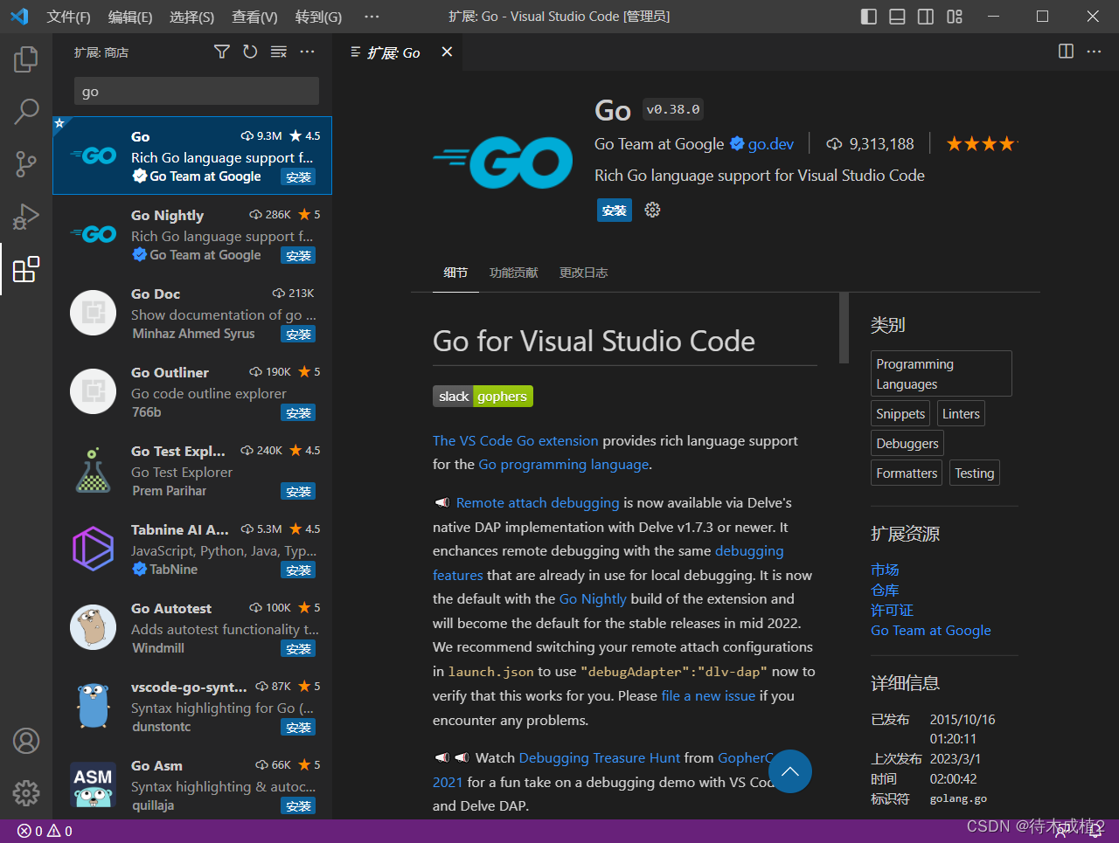Screen dimensions: 1119x843
Task: Click the readme vertical scrollbar
Action: (844, 328)
